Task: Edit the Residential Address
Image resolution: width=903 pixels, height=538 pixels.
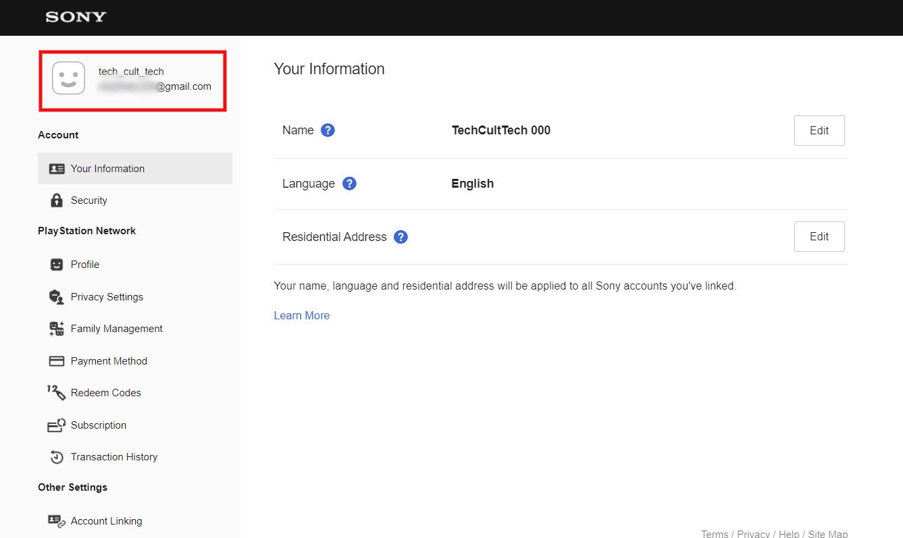Action: click(x=819, y=237)
